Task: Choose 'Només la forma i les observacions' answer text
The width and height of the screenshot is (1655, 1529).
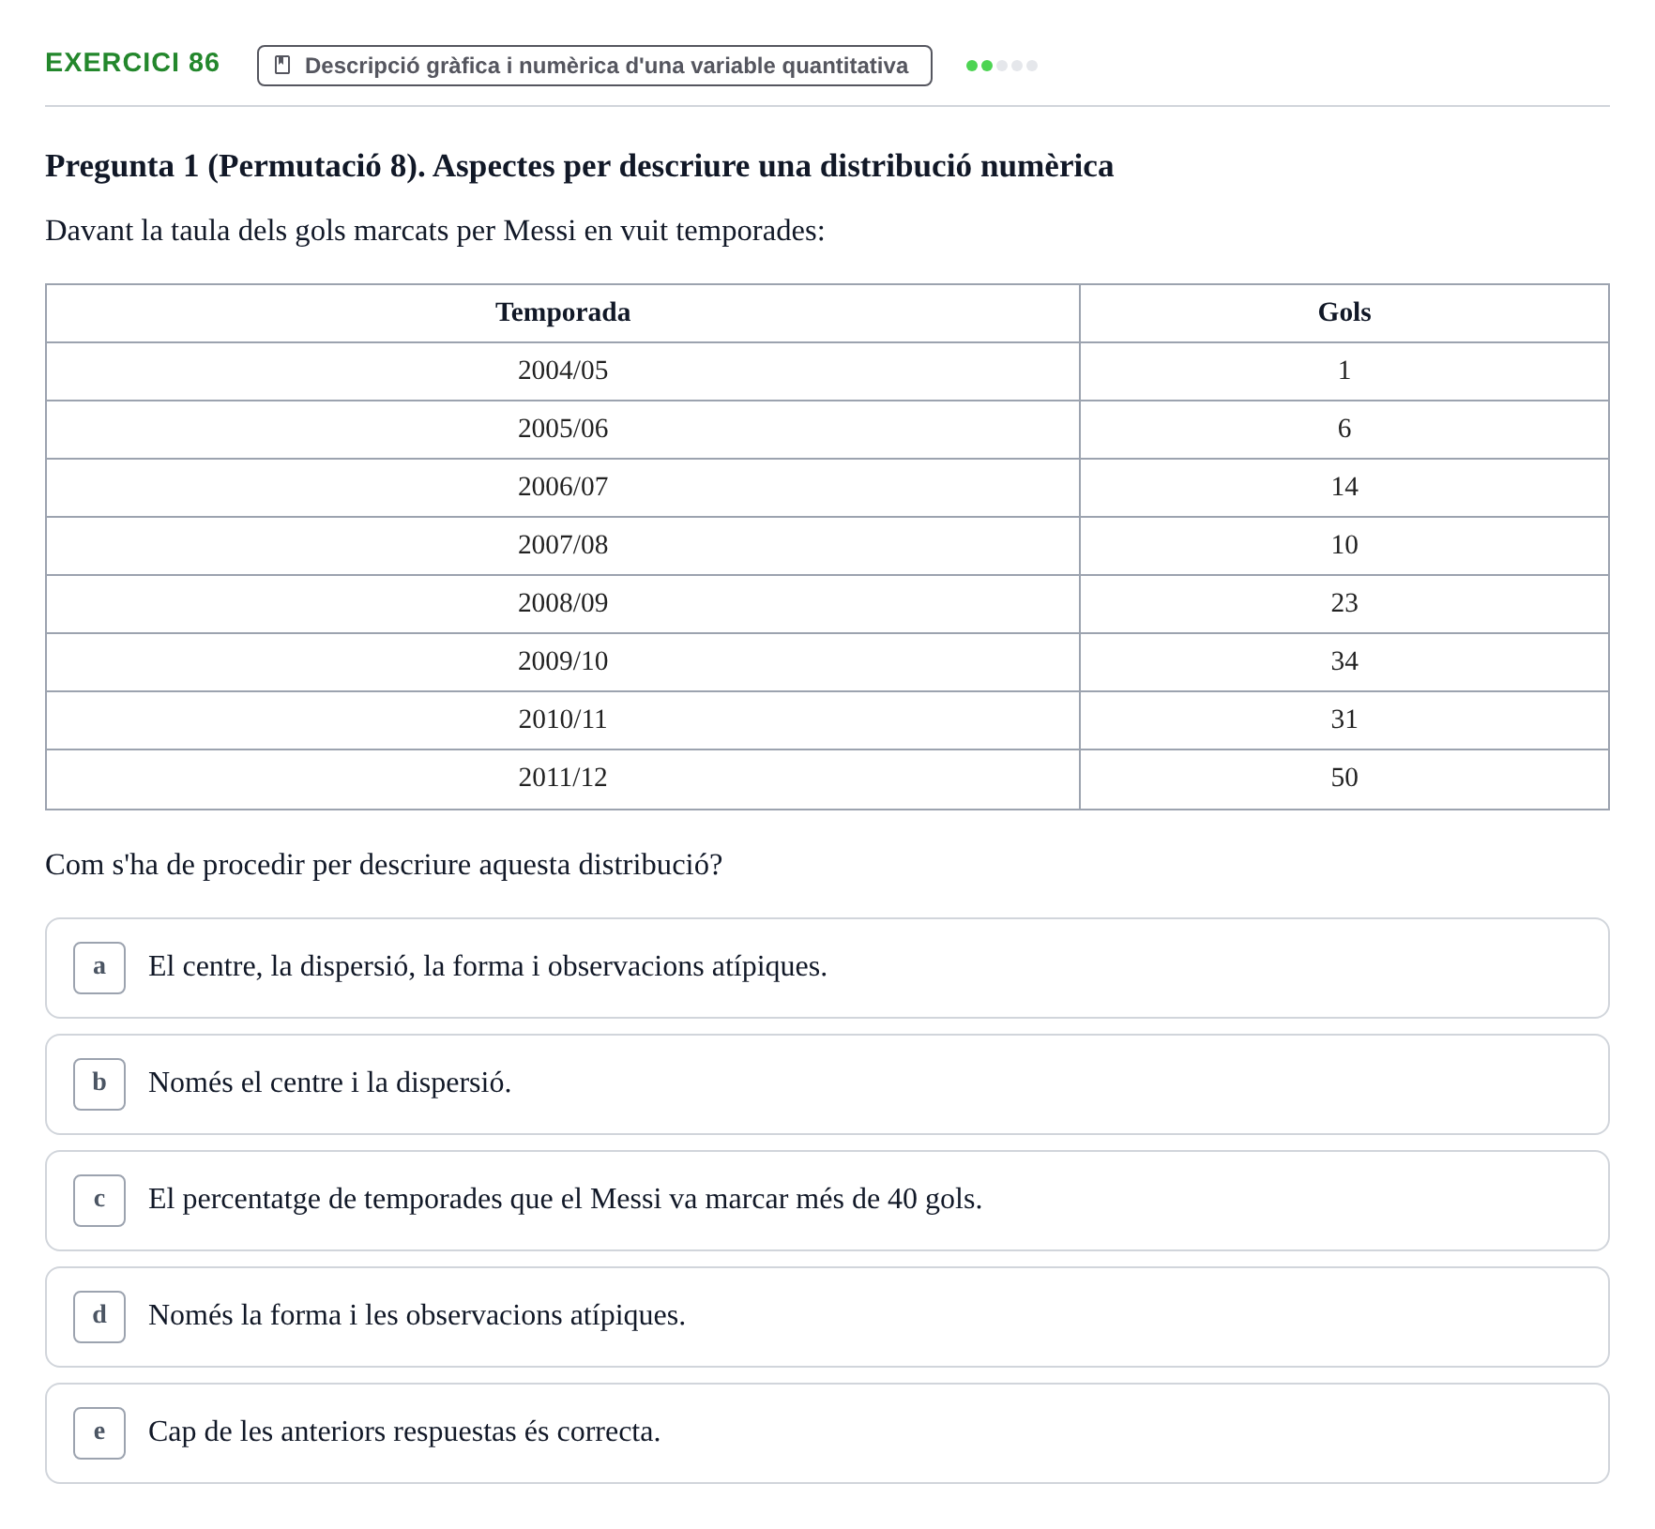Action: (418, 1315)
